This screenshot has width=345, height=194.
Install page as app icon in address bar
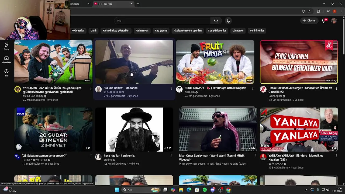[x=303, y=11]
